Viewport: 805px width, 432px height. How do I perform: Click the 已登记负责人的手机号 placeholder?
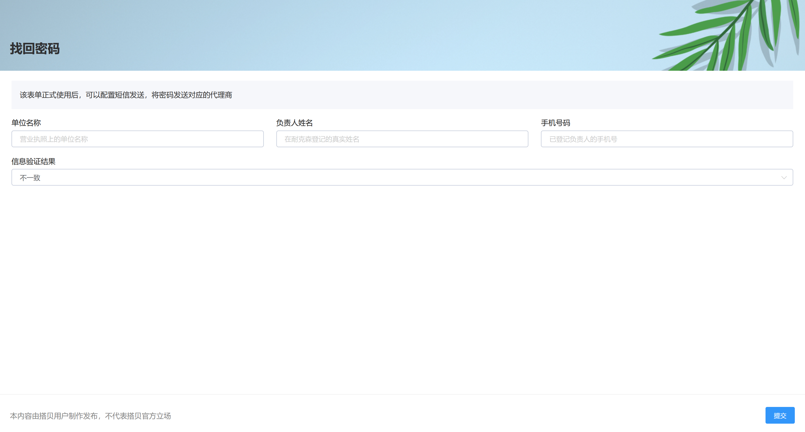click(x=583, y=139)
